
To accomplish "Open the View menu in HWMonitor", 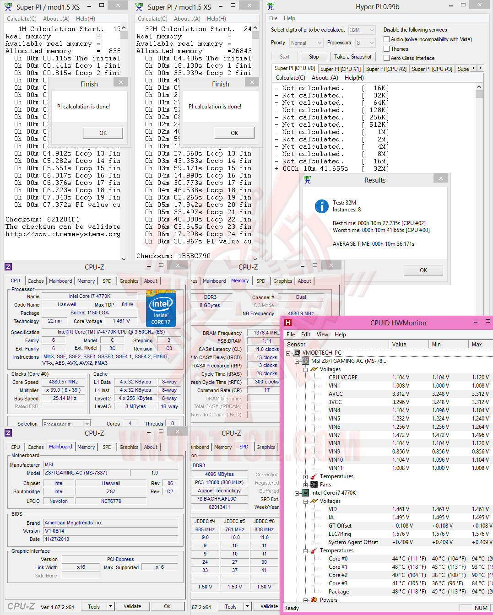I will (322, 334).
